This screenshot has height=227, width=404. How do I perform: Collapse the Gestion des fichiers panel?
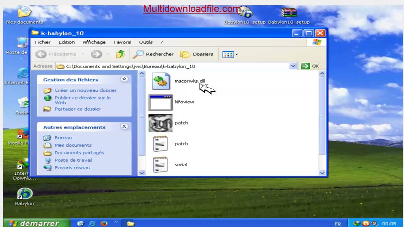point(124,79)
